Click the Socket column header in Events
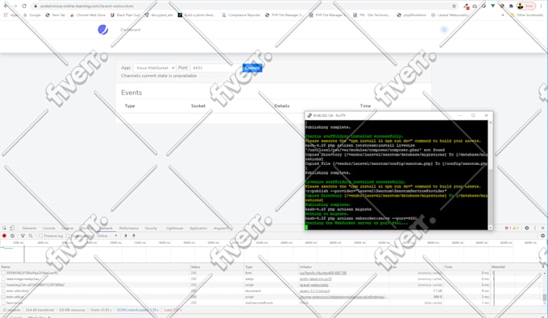548x318 pixels. pos(198,105)
